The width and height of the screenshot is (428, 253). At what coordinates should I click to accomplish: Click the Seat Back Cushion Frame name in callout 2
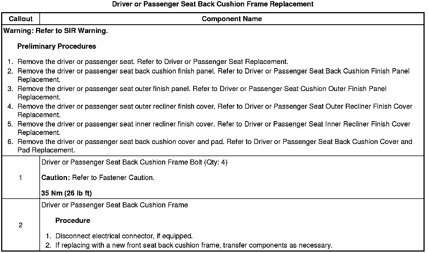click(115, 205)
